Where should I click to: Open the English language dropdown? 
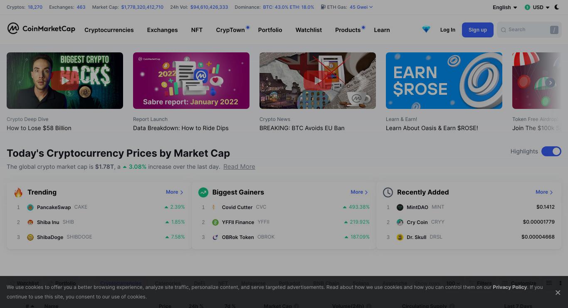(505, 7)
